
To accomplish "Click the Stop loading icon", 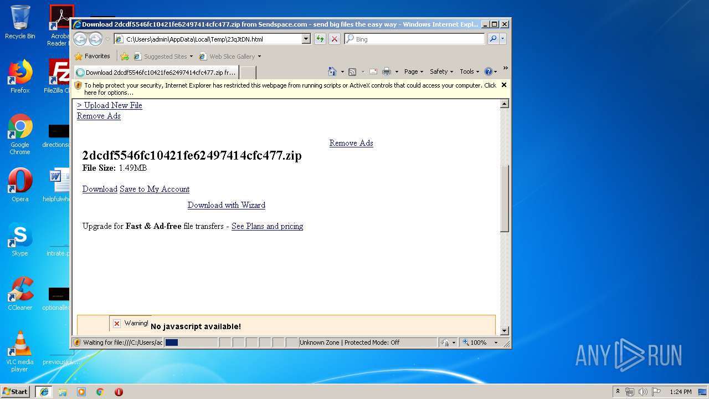I will tap(335, 39).
